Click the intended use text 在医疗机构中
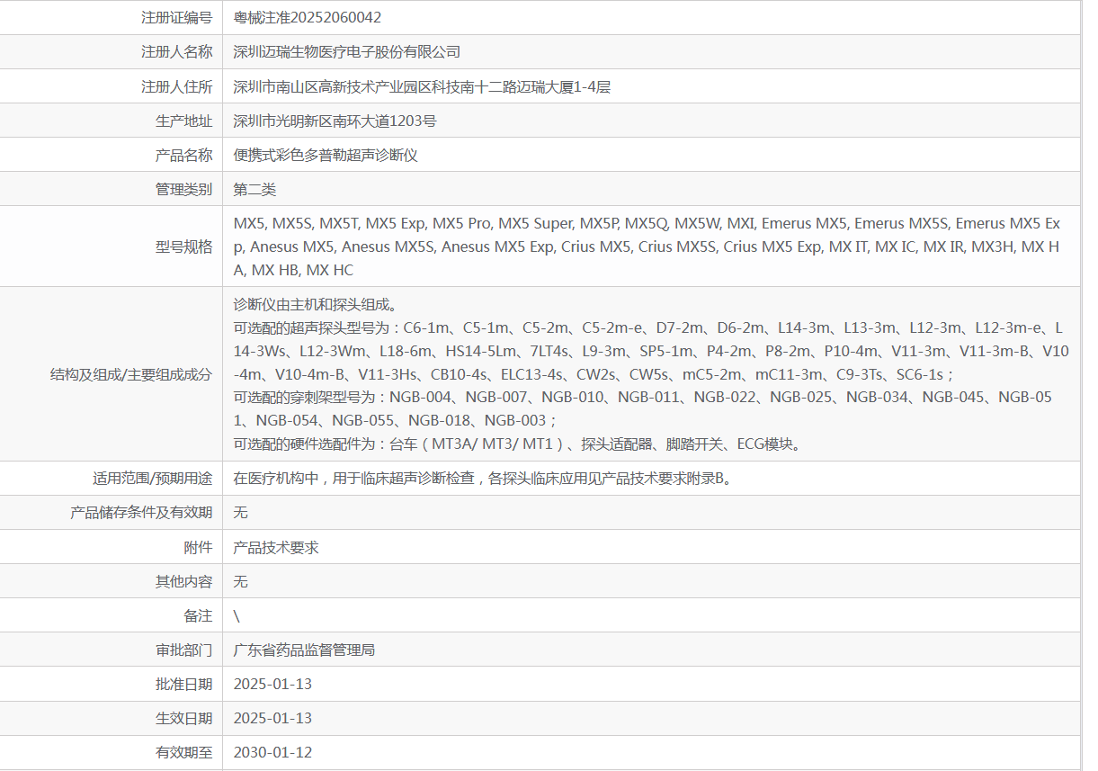 pos(483,479)
